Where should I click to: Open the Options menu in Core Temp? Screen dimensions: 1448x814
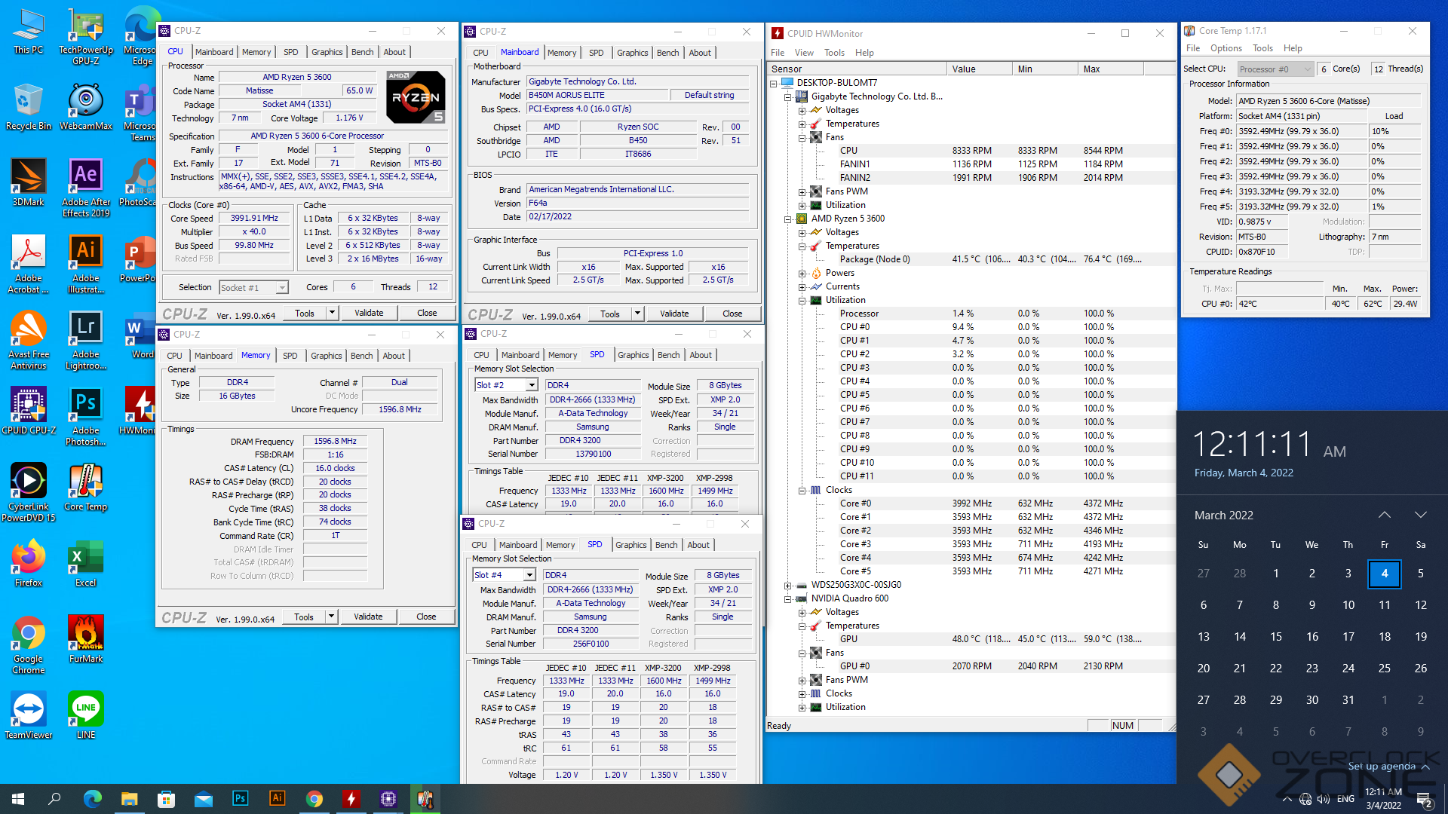pos(1226,48)
